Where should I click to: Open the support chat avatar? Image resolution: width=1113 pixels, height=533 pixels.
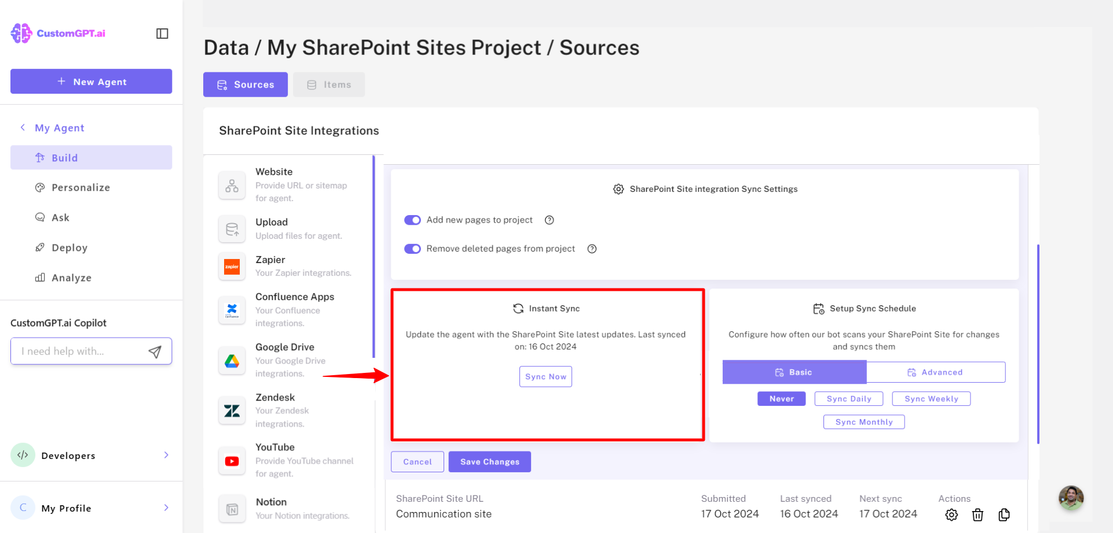point(1071,498)
